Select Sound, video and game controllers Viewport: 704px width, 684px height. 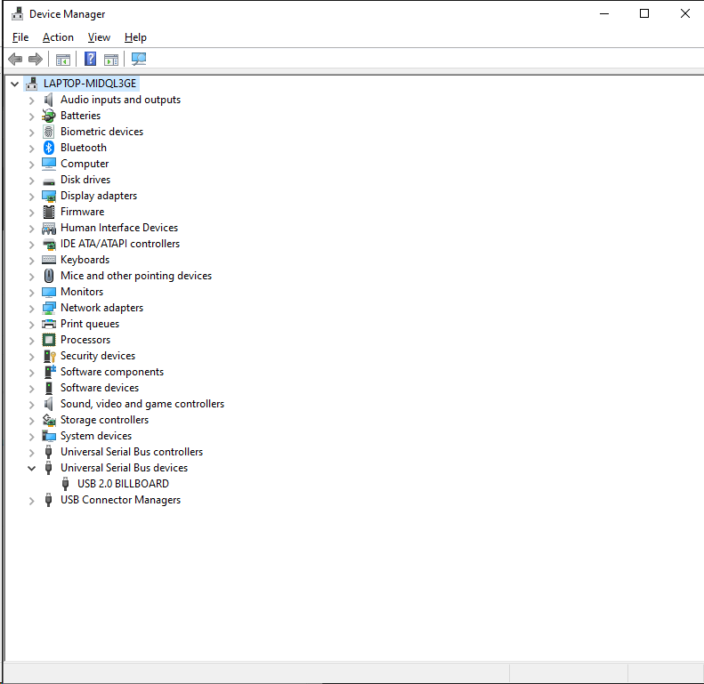(x=142, y=404)
